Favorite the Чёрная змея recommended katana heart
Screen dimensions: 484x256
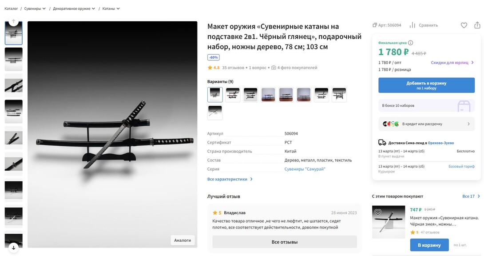378,212
